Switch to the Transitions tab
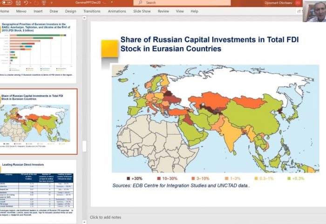 click(92, 11)
